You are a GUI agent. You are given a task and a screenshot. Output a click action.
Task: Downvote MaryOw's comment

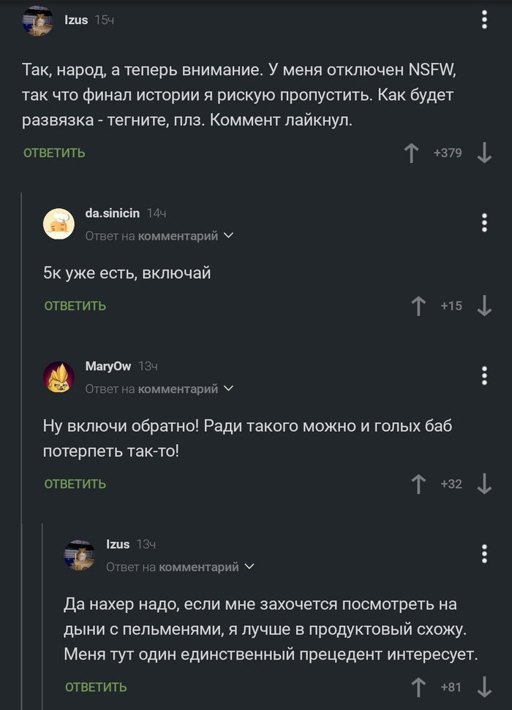pyautogui.click(x=483, y=484)
